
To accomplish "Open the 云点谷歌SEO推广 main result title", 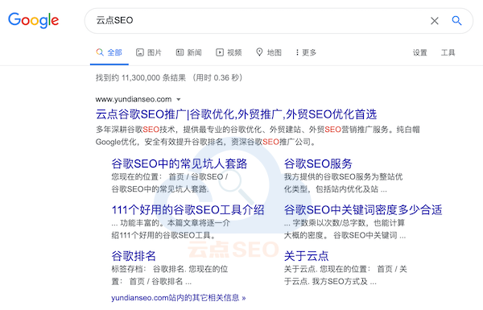I will (x=236, y=114).
